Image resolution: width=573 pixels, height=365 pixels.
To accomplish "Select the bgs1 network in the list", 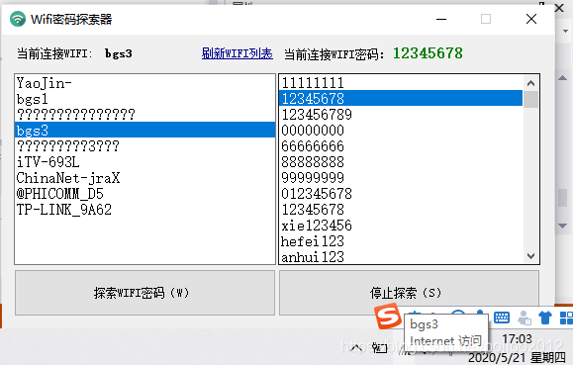I will (x=144, y=99).
